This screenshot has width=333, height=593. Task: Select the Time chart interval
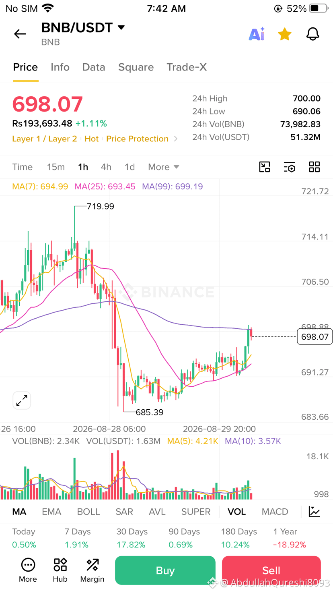(23, 167)
